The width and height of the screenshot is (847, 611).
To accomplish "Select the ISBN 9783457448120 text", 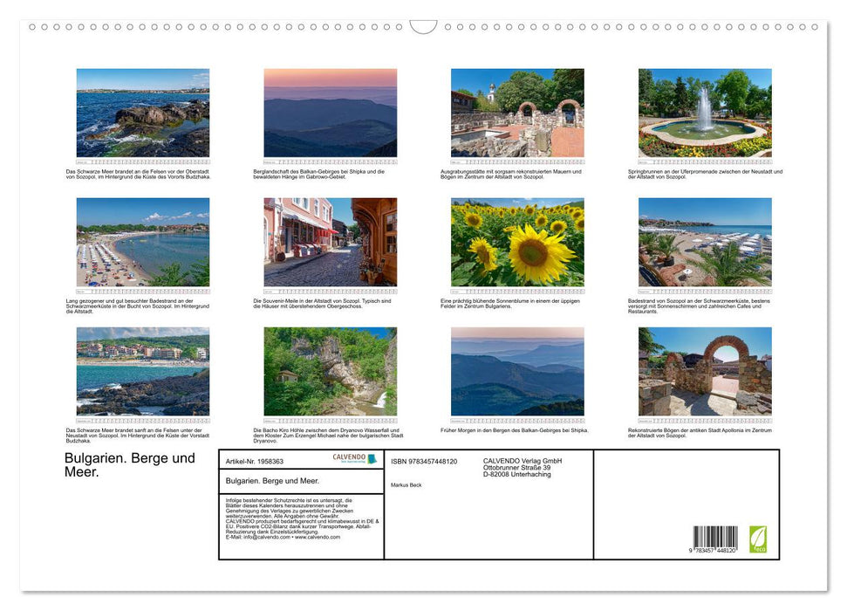I will click(x=423, y=462).
